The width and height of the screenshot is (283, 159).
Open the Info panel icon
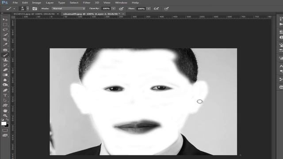[281, 37]
